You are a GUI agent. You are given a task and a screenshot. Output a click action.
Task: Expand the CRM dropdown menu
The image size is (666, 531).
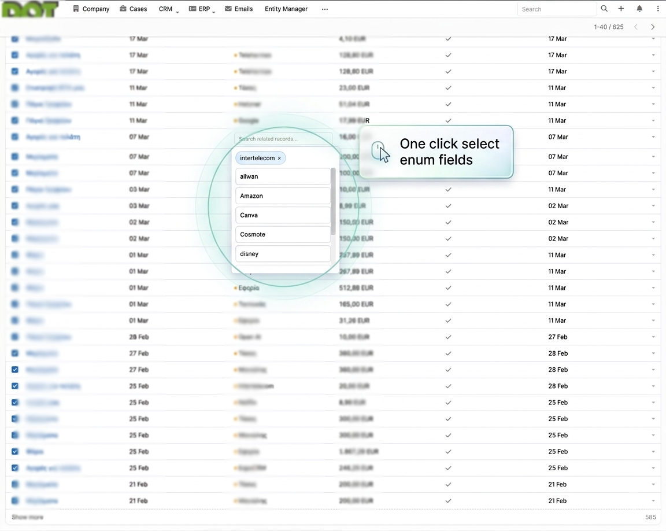[x=169, y=9]
